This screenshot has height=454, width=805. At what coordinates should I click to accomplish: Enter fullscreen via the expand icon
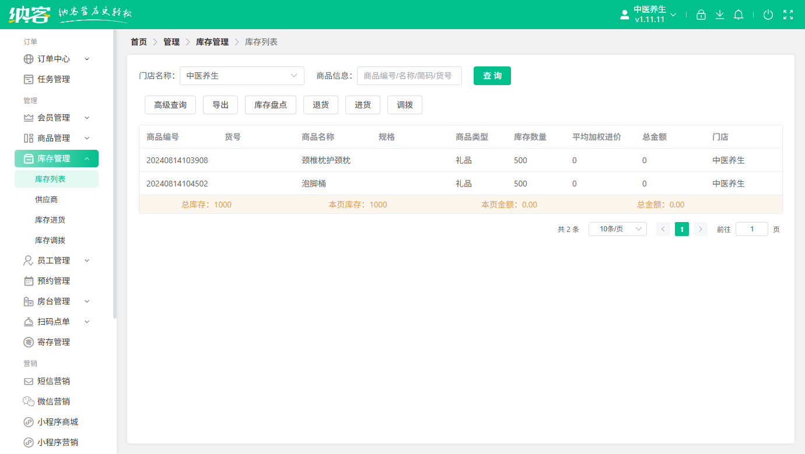point(788,15)
